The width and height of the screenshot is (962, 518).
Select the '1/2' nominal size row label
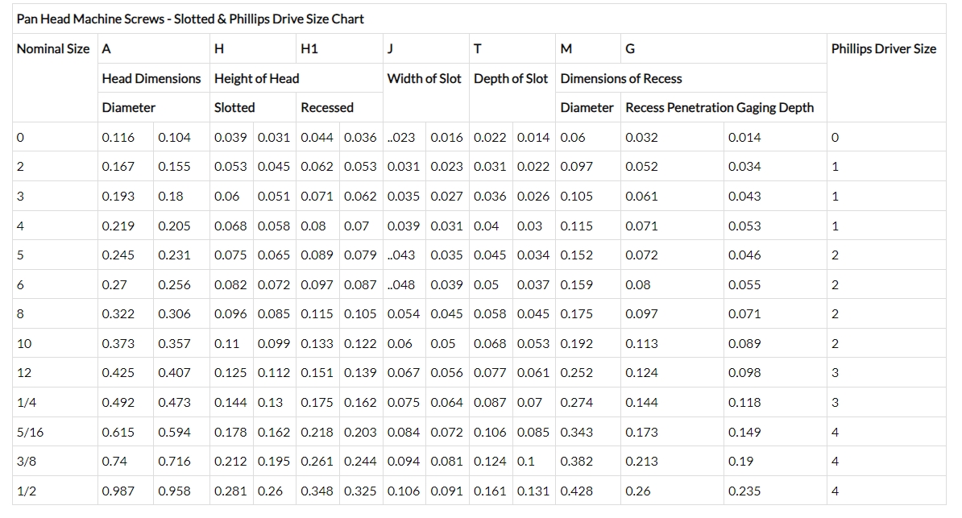[x=27, y=491]
